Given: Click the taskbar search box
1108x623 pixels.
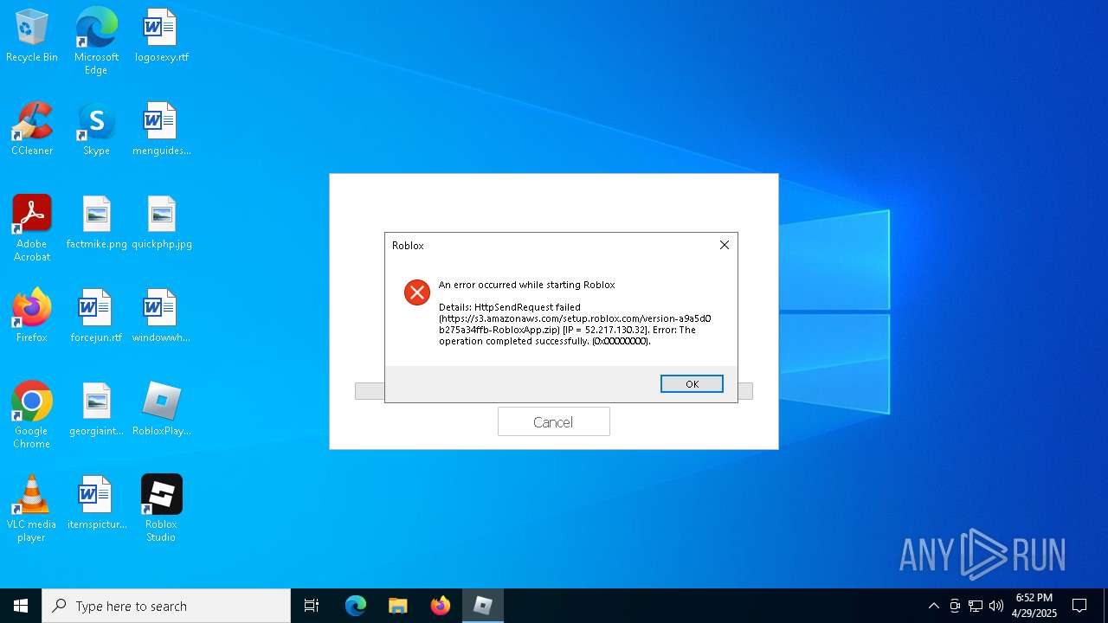Looking at the screenshot, I should pos(166,606).
